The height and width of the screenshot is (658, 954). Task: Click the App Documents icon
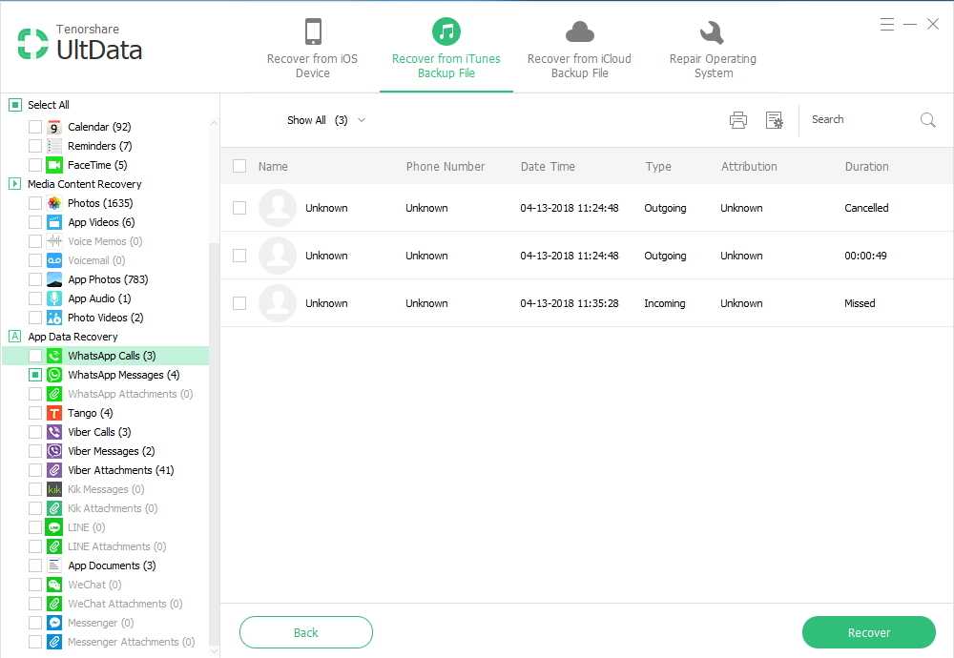(x=54, y=565)
